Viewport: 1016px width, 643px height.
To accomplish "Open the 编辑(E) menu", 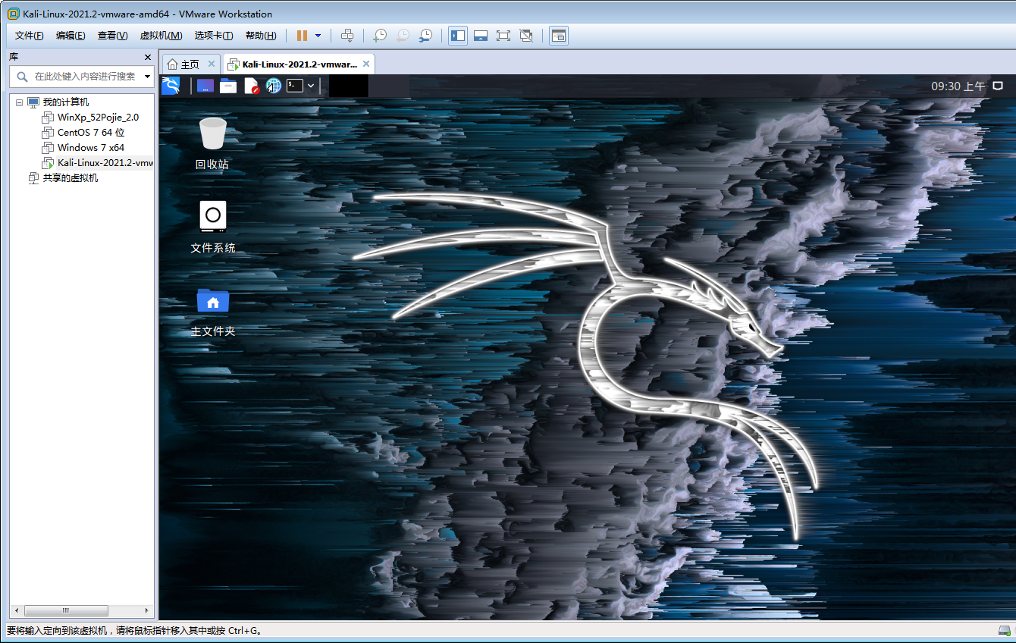I will pyautogui.click(x=71, y=36).
